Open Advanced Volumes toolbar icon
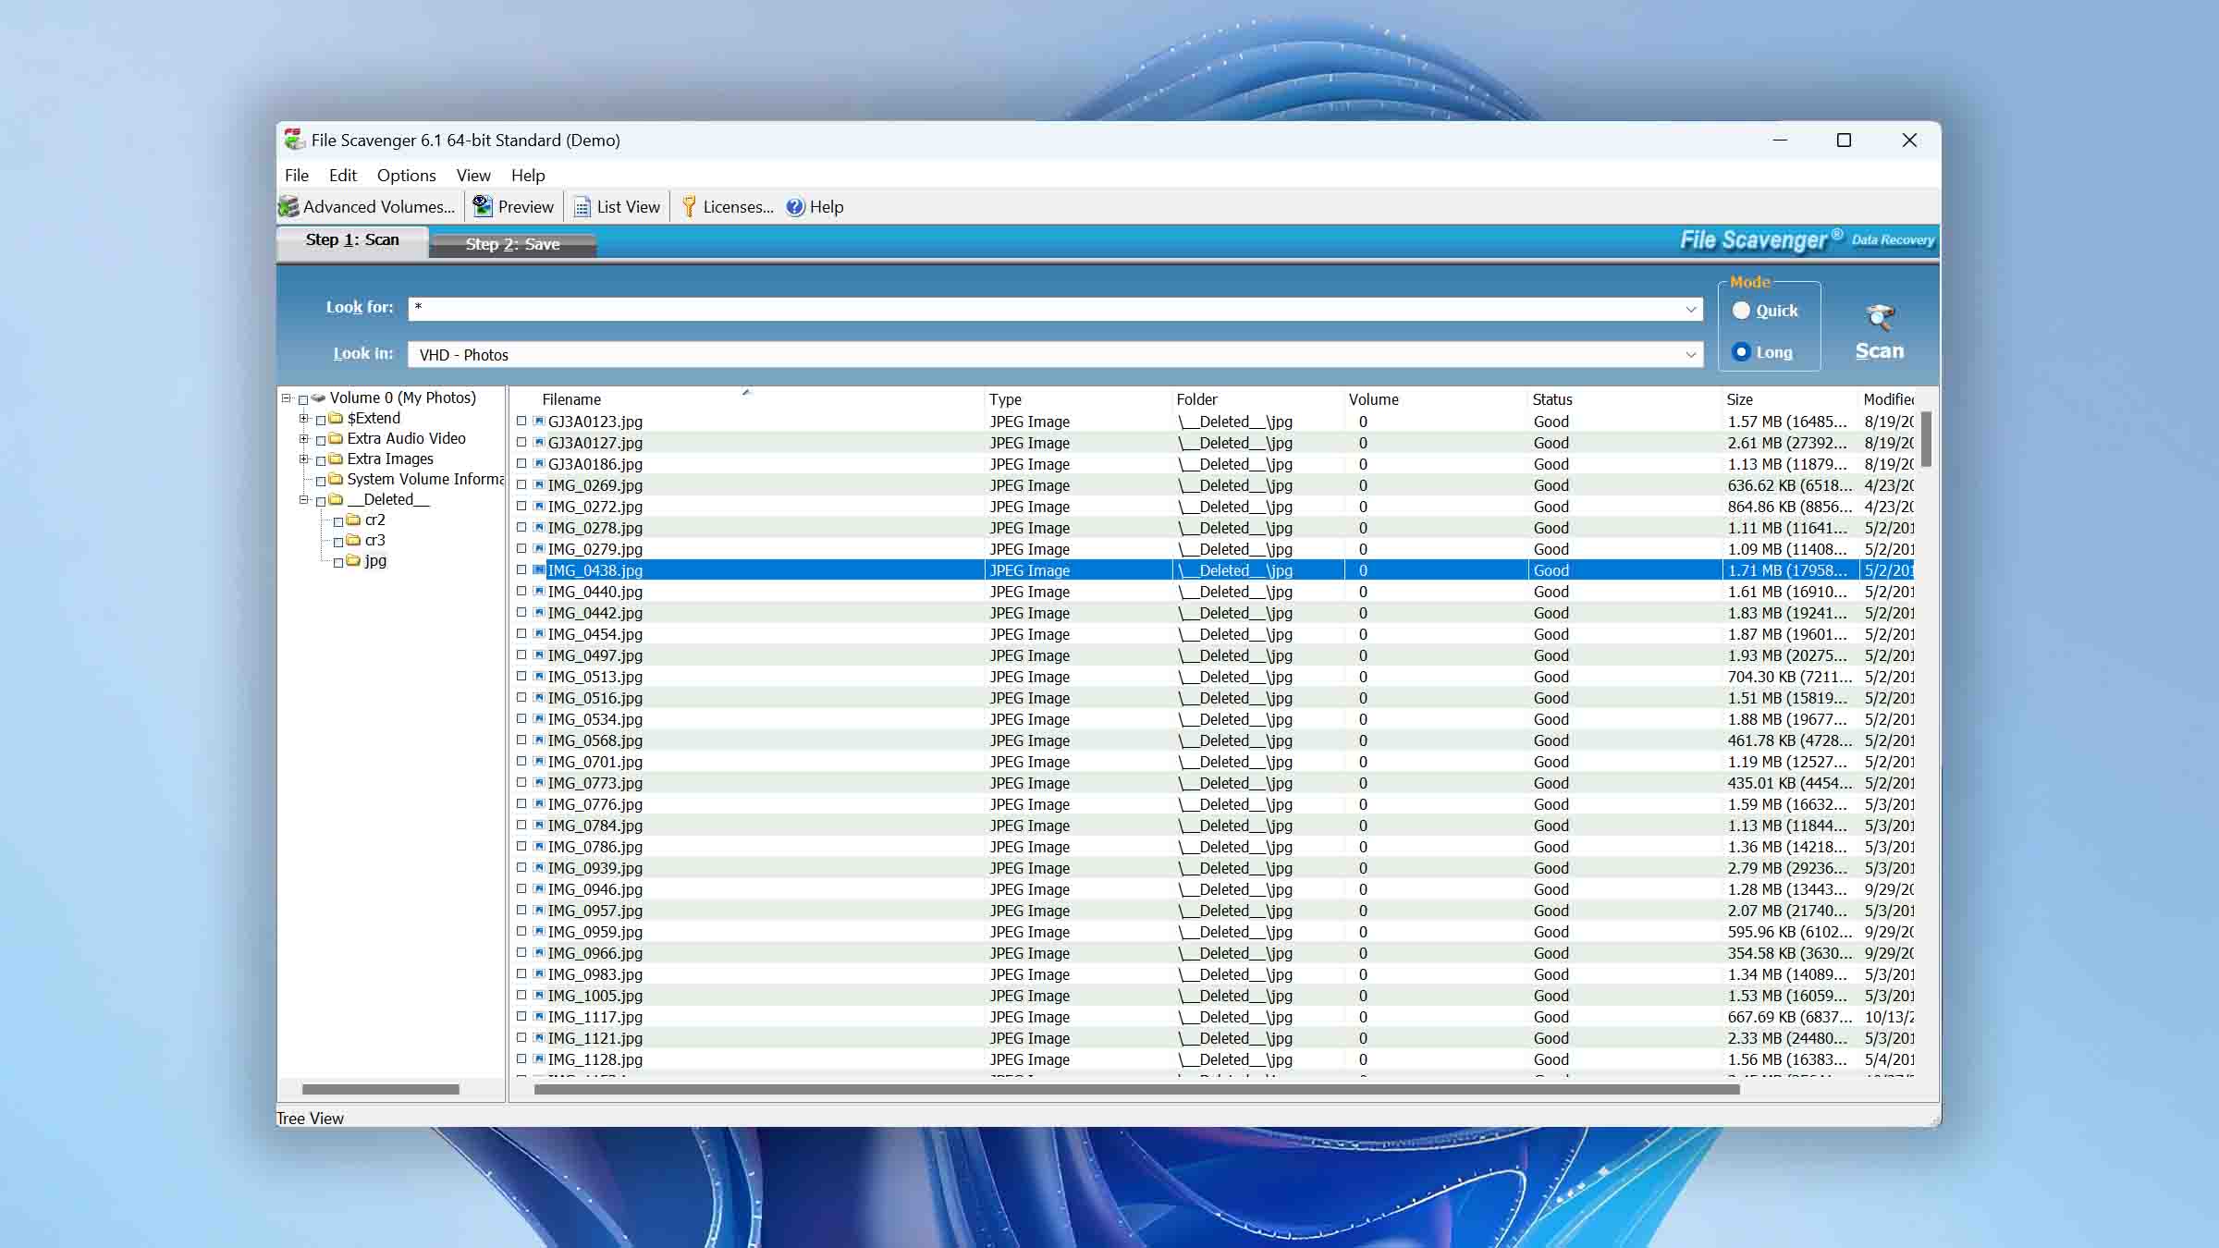This screenshot has width=2219, height=1248. (x=288, y=207)
